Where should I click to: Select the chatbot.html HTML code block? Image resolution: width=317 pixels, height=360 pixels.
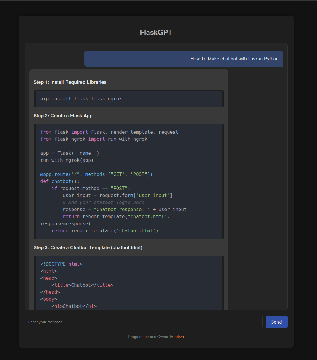click(129, 282)
